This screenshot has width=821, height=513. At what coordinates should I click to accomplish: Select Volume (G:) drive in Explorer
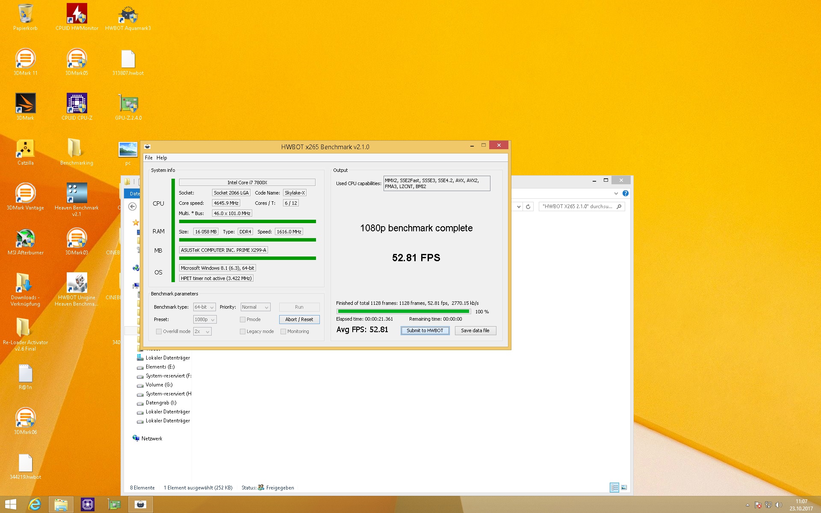(159, 385)
